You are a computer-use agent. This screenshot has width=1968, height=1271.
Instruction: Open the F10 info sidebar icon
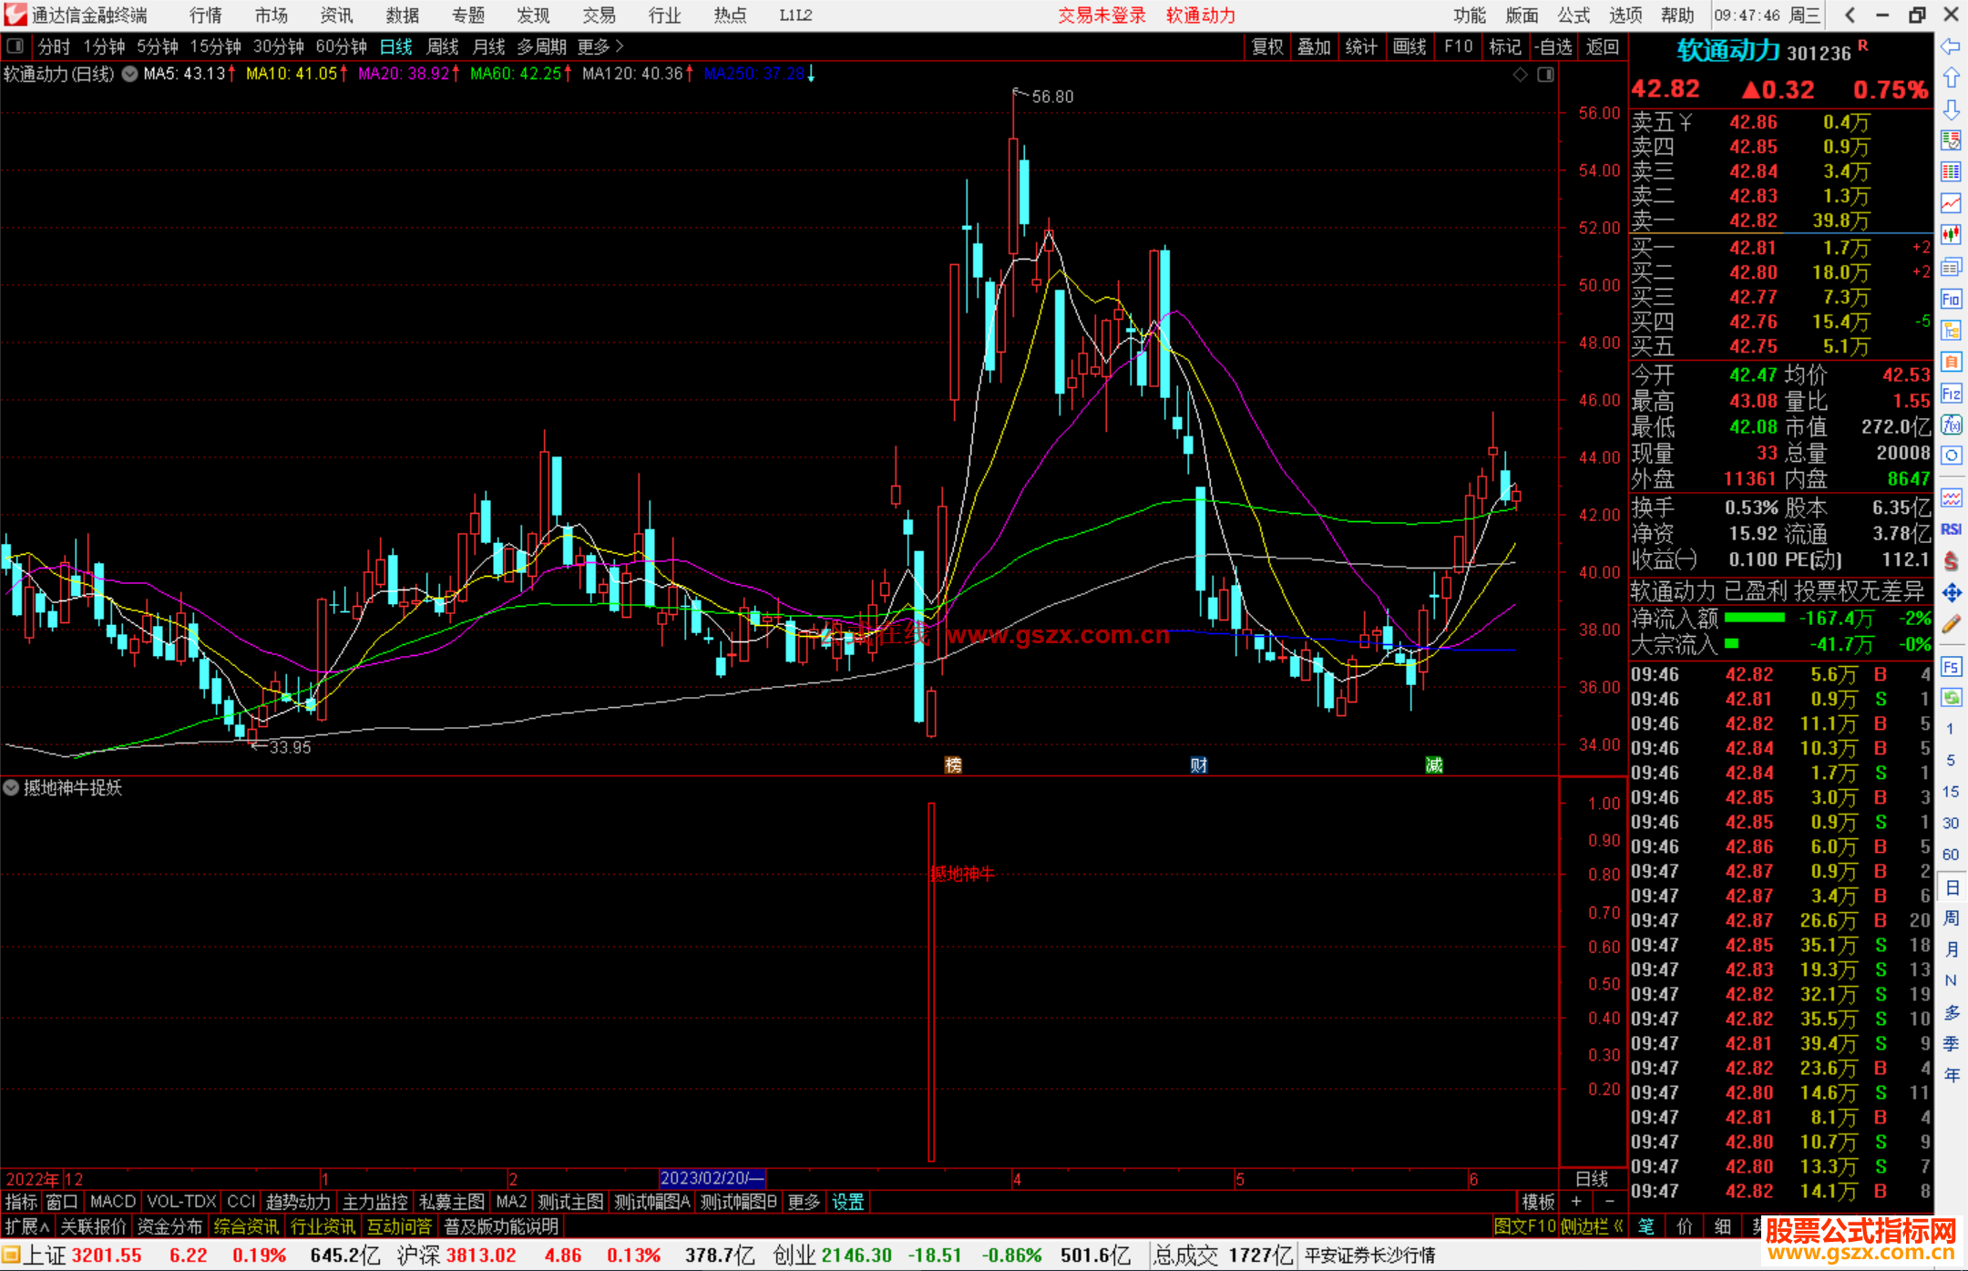click(1951, 299)
